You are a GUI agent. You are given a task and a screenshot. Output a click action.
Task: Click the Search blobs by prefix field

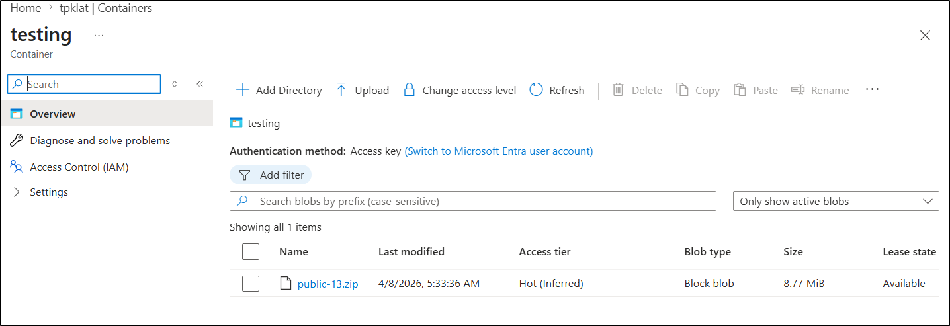point(483,201)
